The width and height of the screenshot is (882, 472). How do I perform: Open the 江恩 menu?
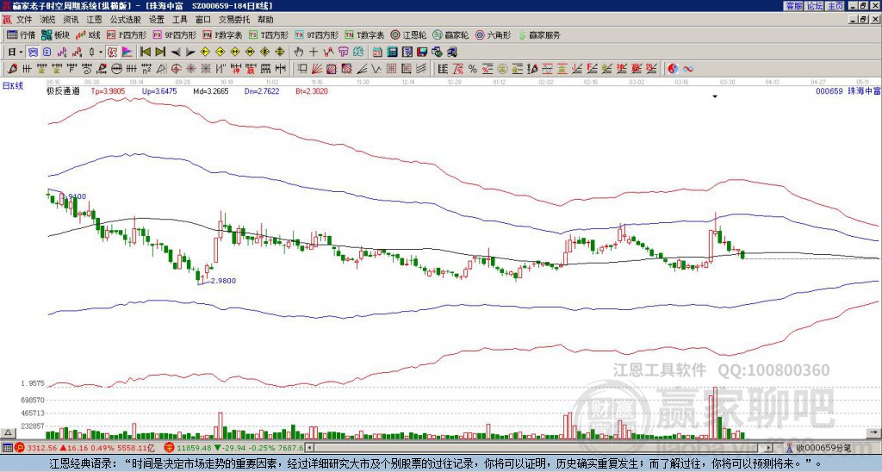(x=95, y=20)
